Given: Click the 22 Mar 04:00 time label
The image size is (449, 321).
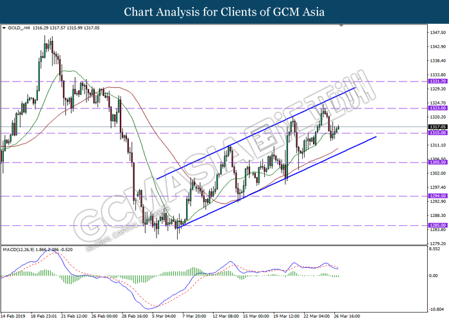Looking at the screenshot, I should (317, 317).
